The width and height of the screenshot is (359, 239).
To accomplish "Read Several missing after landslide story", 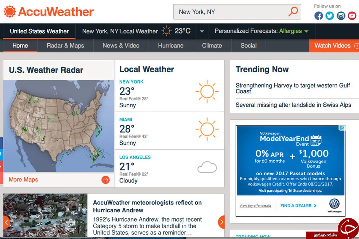I will [293, 105].
